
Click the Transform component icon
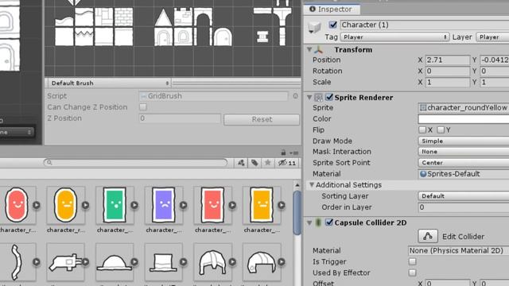tap(319, 49)
